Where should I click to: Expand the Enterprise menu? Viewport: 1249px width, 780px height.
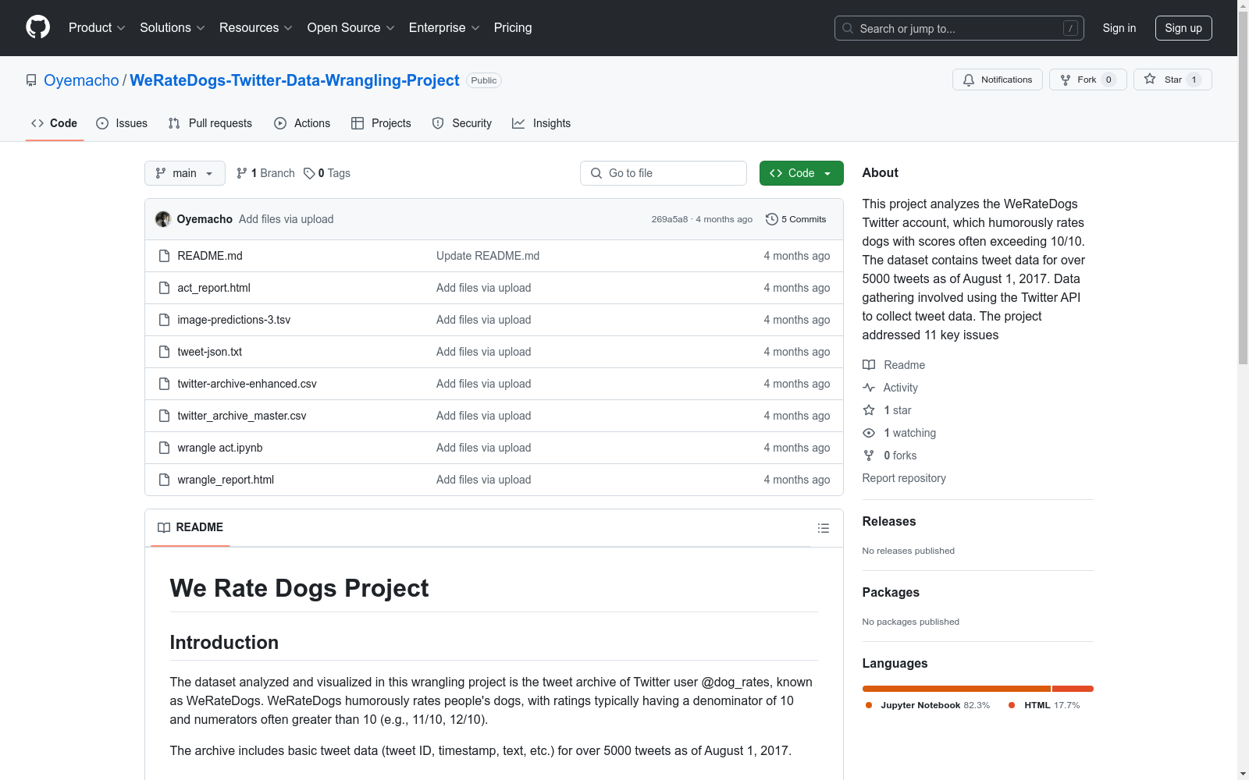tap(444, 27)
